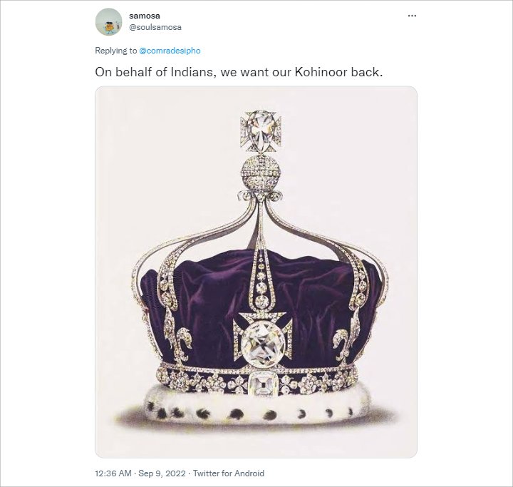The image size is (513, 487).
Task: Open the tweet's three-dot more options menu
Action: pyautogui.click(x=412, y=16)
